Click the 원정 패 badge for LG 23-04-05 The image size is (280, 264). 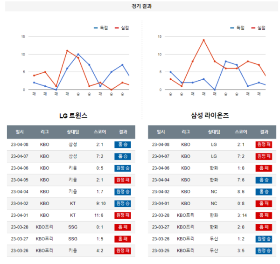coord(123,180)
